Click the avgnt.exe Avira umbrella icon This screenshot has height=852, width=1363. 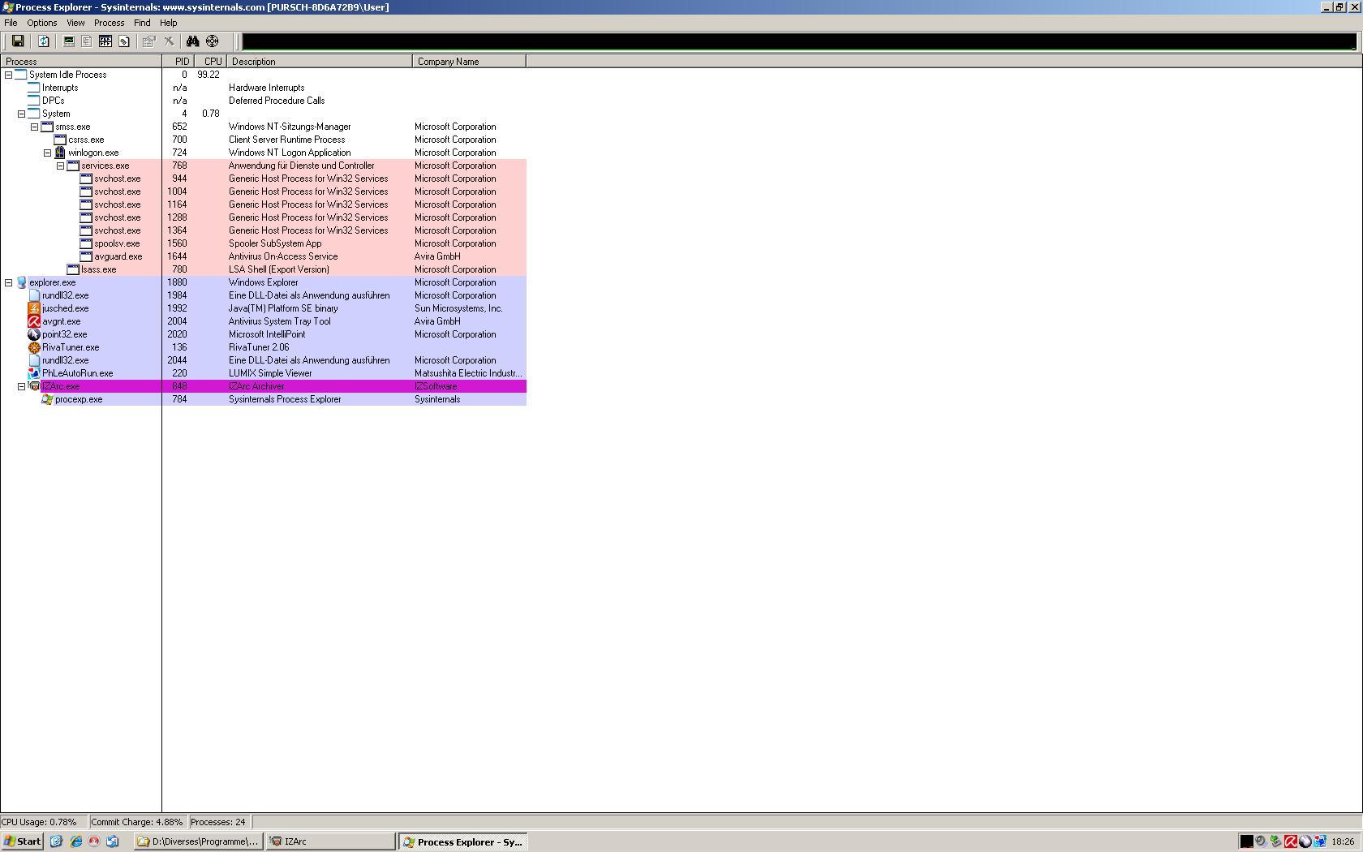(x=34, y=321)
